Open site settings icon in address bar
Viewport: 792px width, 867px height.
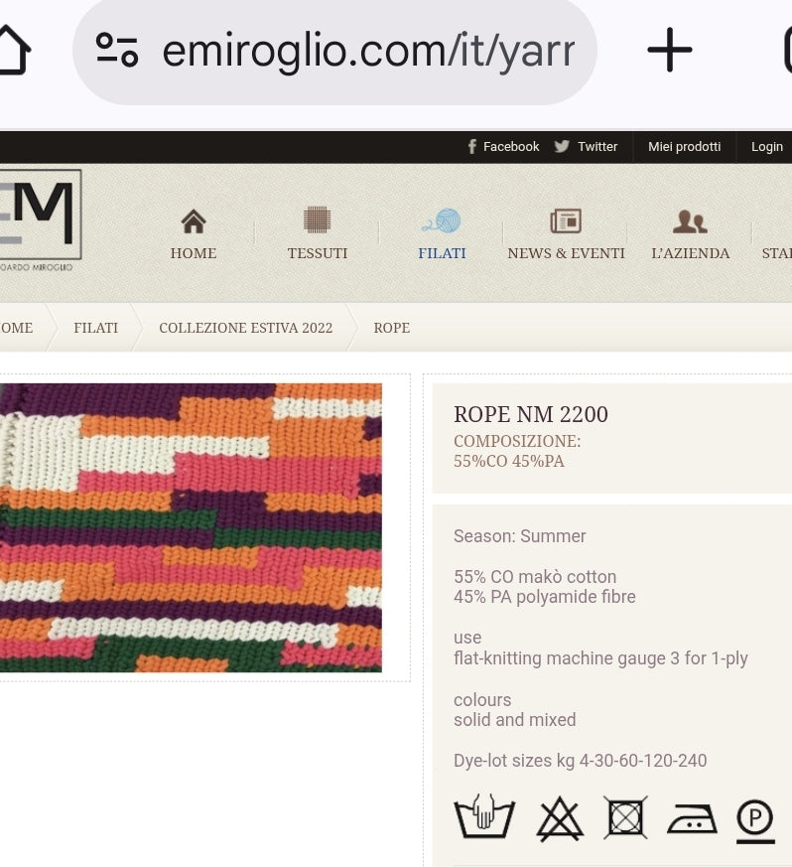click(x=117, y=50)
